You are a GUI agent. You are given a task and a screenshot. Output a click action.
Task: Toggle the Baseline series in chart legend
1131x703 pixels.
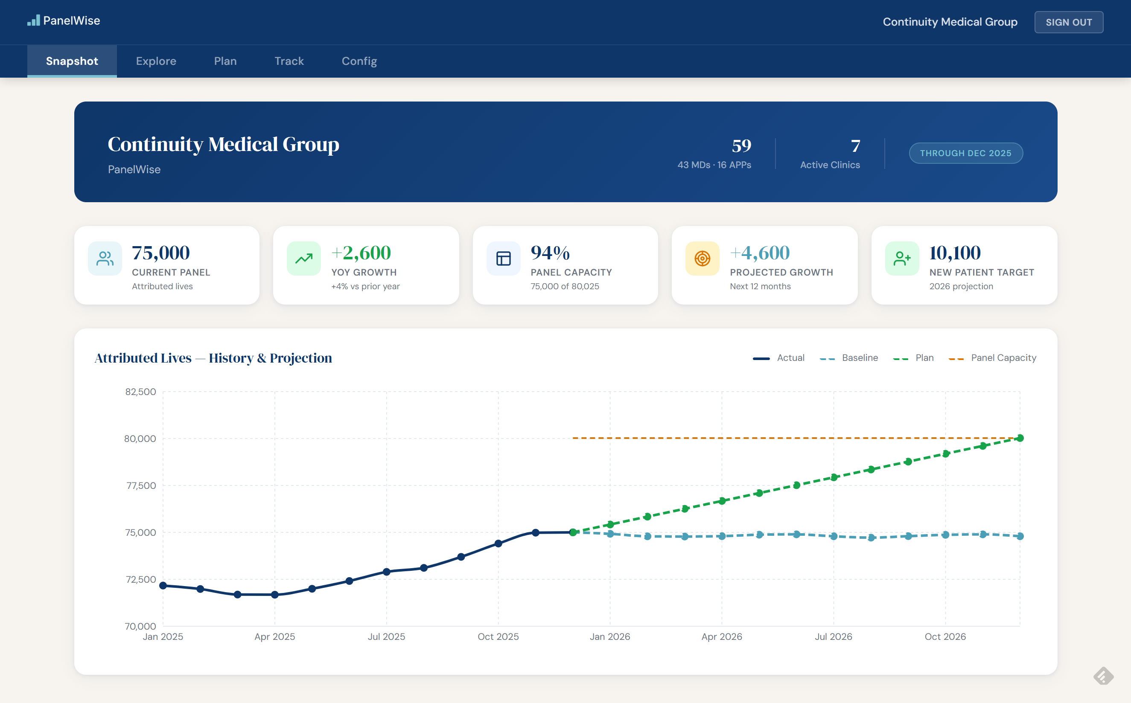pos(849,358)
